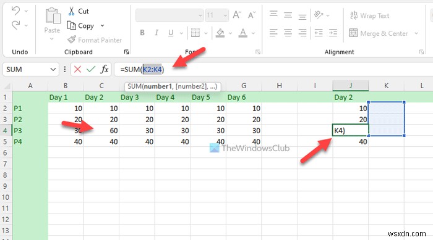Open the Undo history dropdown arrow
Screen dimensions: 433x240
[x=26, y=11]
